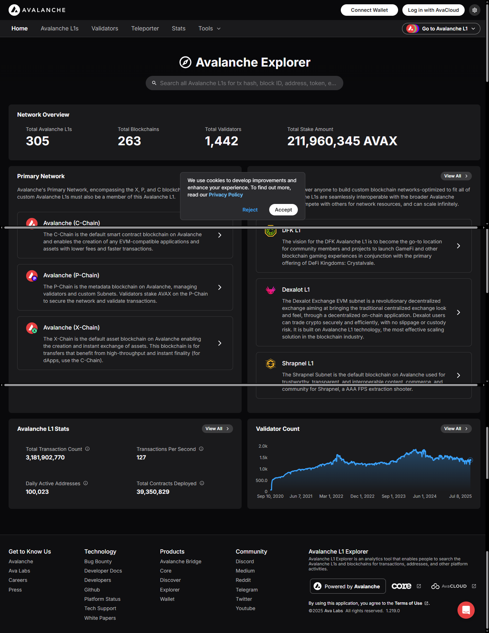489x633 pixels.
Task: Open the Discord community link
Action: [x=245, y=561]
